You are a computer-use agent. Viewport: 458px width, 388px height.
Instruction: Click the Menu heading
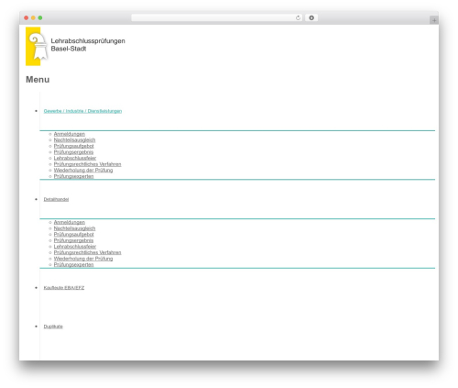(38, 80)
